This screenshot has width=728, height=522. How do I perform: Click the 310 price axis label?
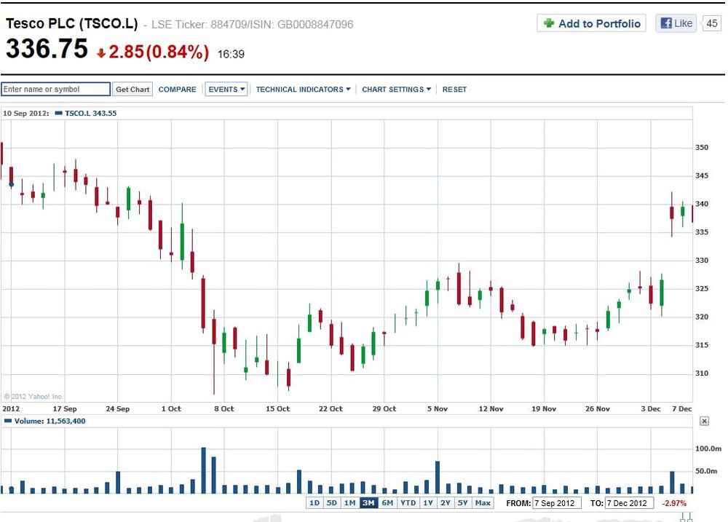coord(702,373)
